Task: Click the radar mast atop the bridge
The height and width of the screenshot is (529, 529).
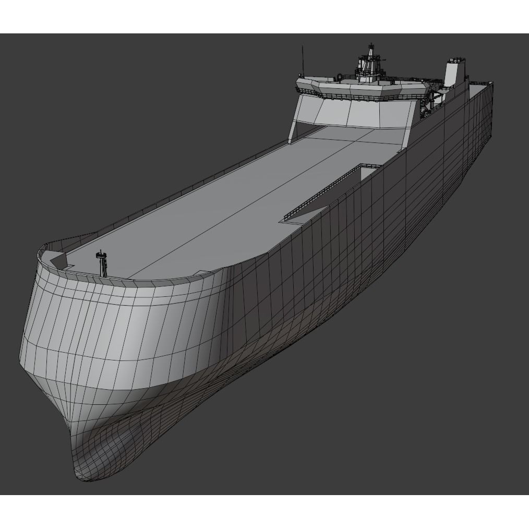Action: pos(370,62)
